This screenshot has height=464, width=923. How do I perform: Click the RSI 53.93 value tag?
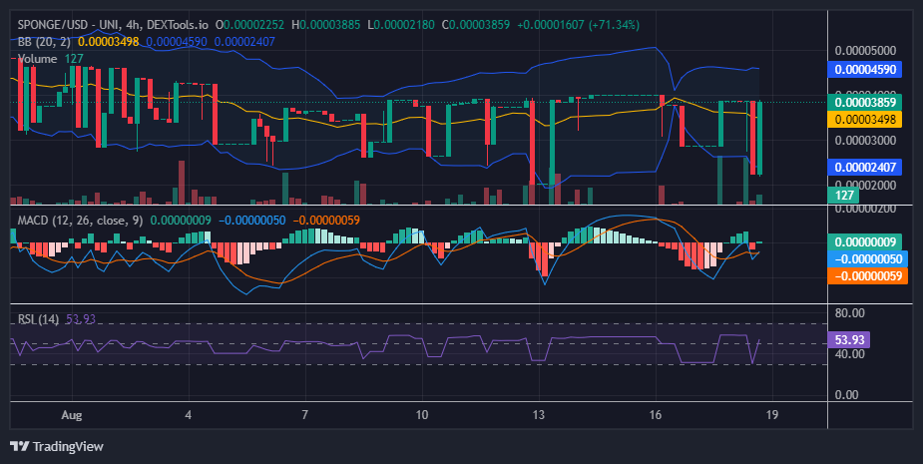(x=849, y=339)
